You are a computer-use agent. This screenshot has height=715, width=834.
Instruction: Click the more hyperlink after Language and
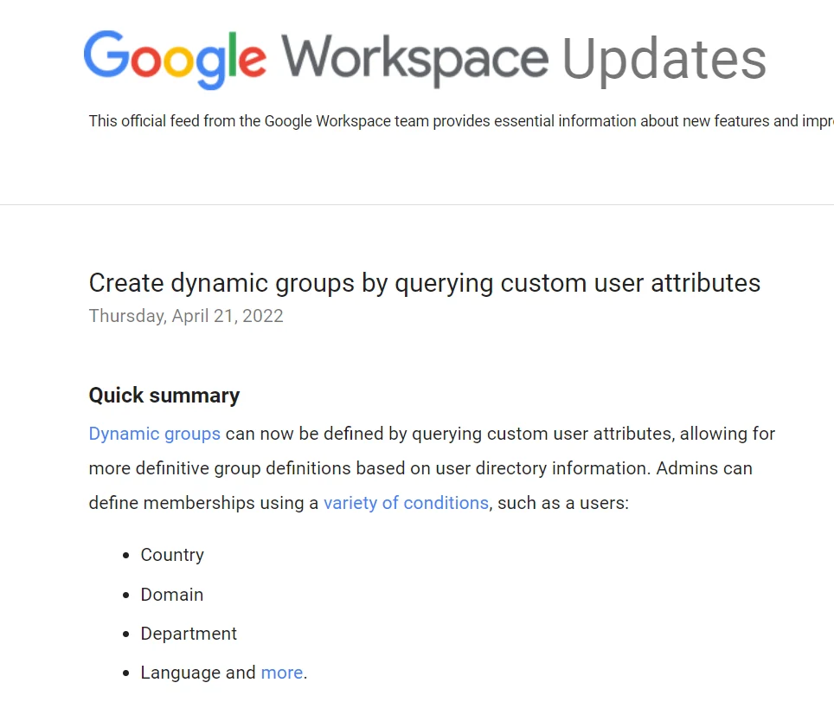point(281,672)
